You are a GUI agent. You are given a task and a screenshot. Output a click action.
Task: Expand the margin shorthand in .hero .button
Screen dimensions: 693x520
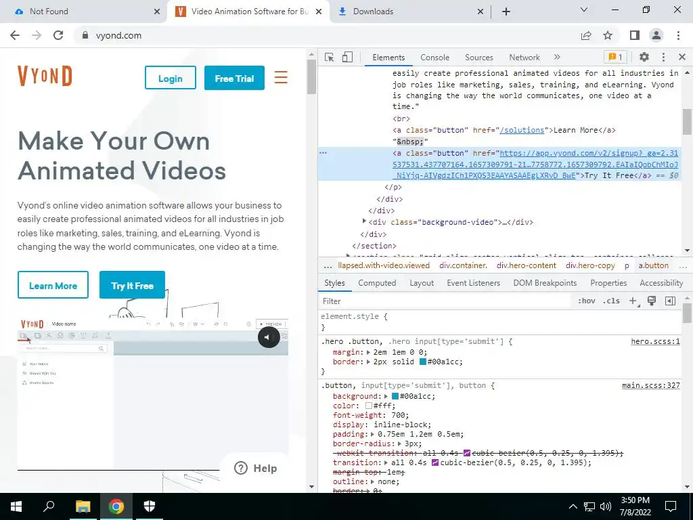(369, 352)
